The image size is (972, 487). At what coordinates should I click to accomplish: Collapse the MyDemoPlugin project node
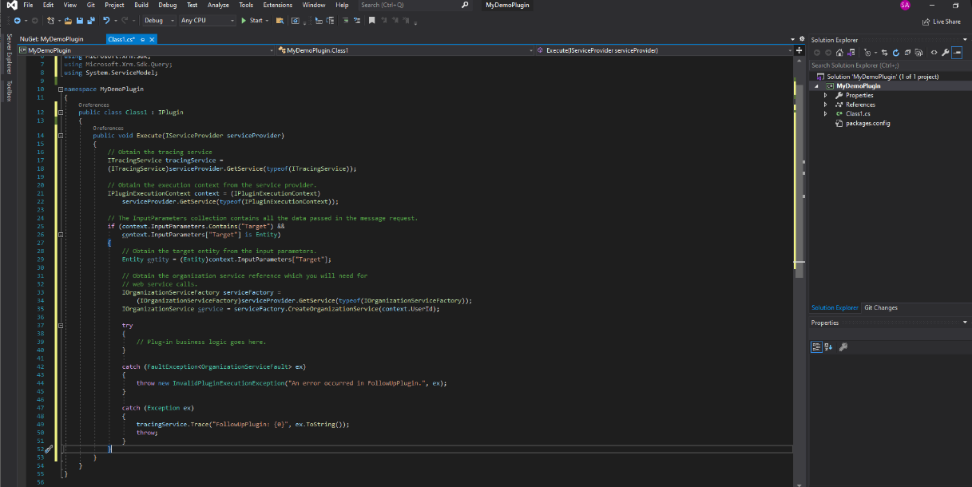[817, 85]
